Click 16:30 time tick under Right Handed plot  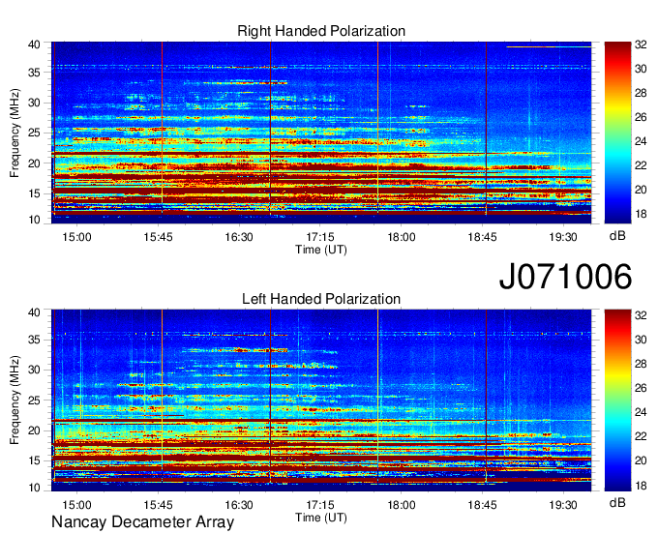pyautogui.click(x=239, y=237)
